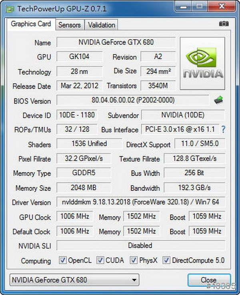Click the Release Date label

click(32, 86)
